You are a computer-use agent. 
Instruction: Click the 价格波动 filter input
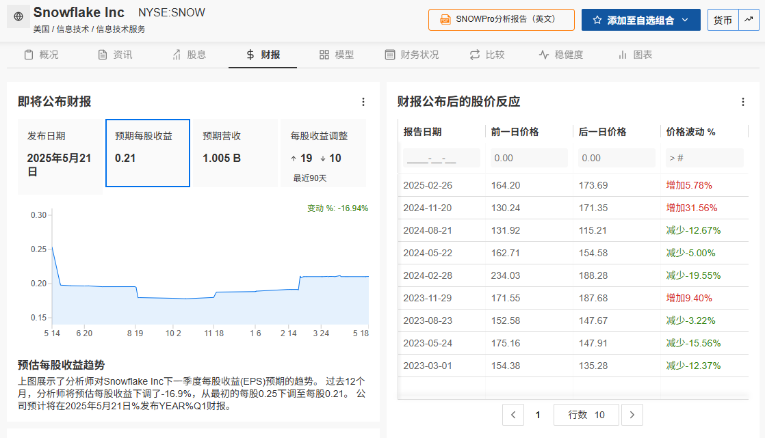point(705,158)
